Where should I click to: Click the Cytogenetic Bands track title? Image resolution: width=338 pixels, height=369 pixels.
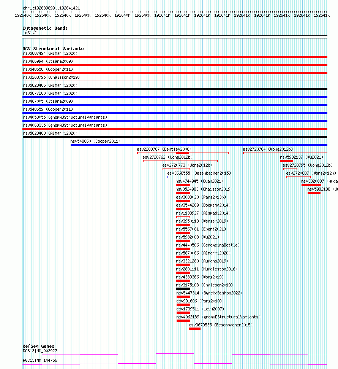pos(45,28)
